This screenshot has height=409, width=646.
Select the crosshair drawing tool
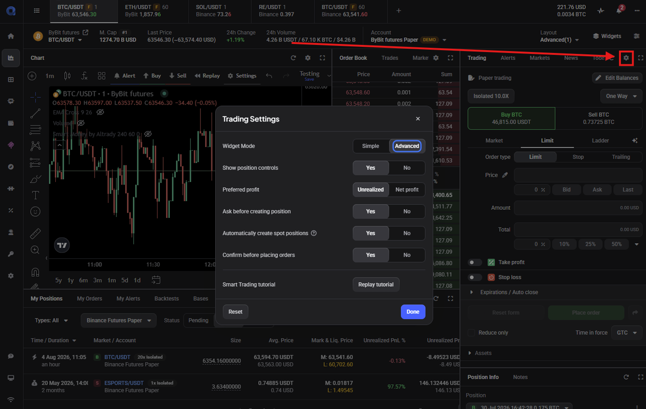tap(35, 97)
